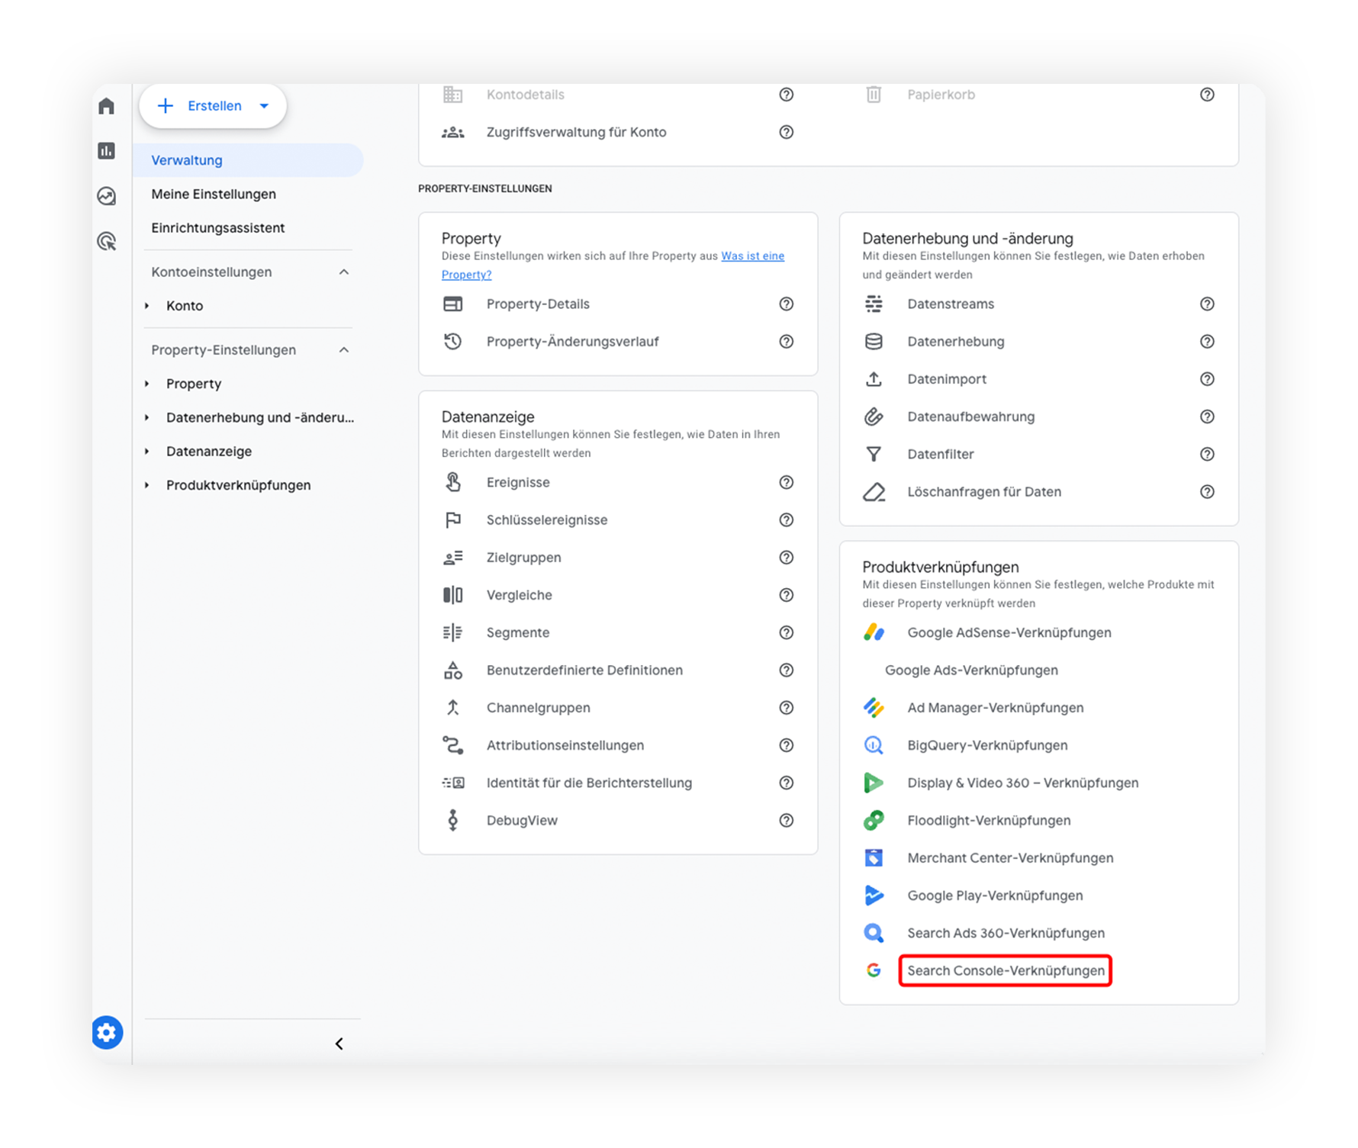The width and height of the screenshot is (1358, 1148).
Task: Click the BigQuery logo icon
Action: tap(874, 745)
